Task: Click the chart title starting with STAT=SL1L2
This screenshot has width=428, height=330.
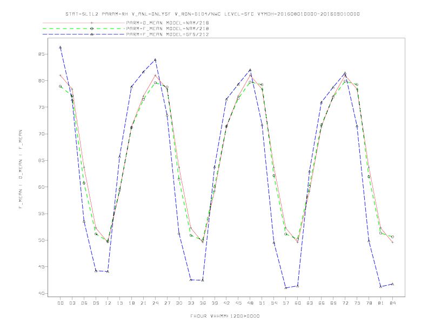Action: pyautogui.click(x=212, y=14)
